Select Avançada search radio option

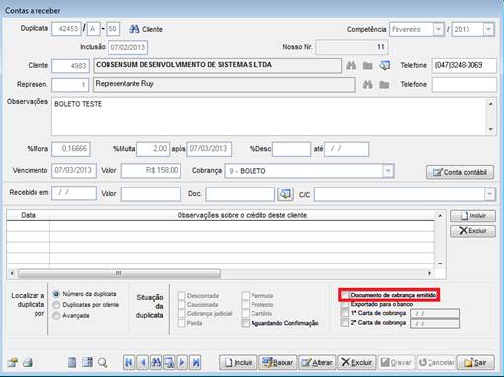pos(56,316)
